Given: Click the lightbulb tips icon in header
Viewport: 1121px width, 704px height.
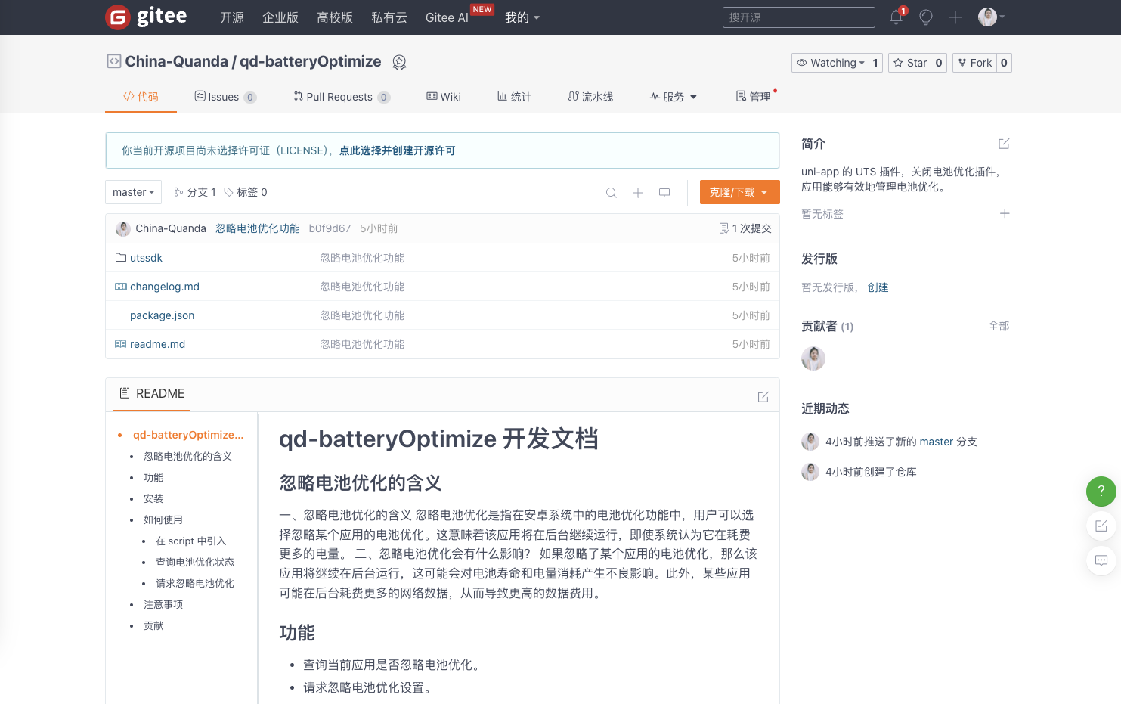Looking at the screenshot, I should 926,17.
